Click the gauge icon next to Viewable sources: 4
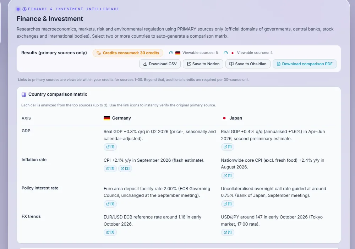The width and height of the screenshot is (355, 249). 226,53
